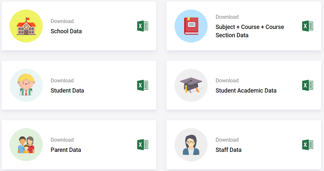This screenshot has height=171, width=324.
Task: Click the parents family icon
Action: coord(26,145)
